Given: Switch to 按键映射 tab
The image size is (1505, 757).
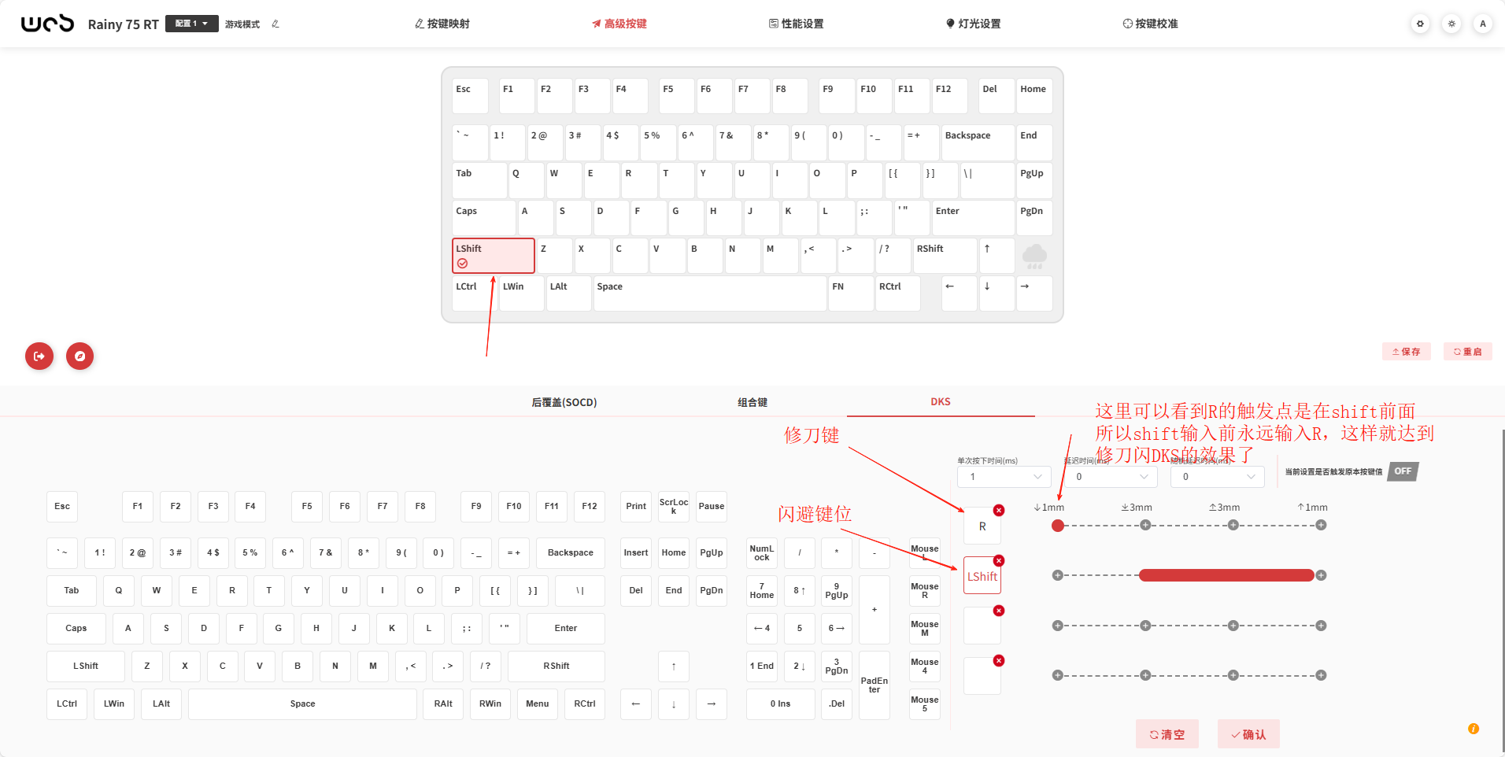Looking at the screenshot, I should click(442, 24).
